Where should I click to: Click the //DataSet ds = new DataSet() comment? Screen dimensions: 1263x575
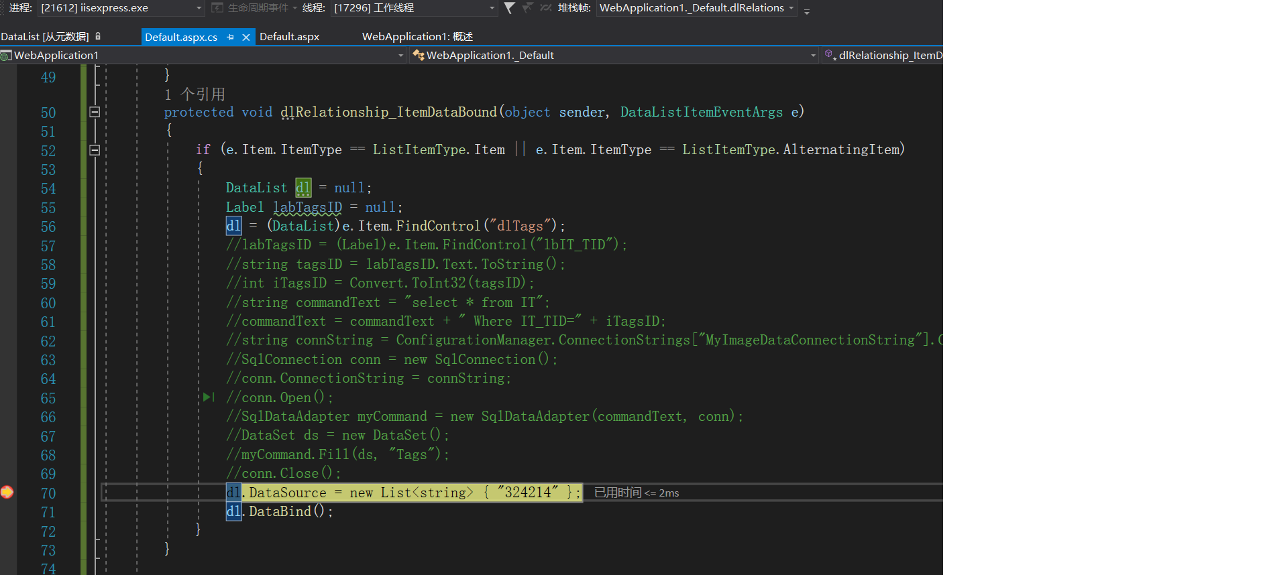[337, 435]
